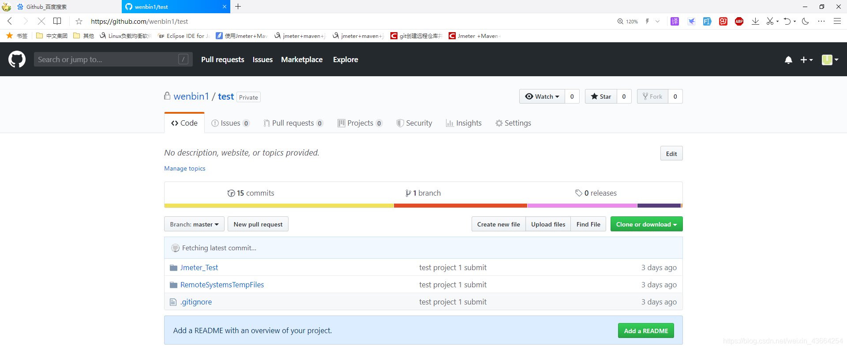This screenshot has width=847, height=349.
Task: Open the RemoteSystemsTempFiles folder
Action: click(222, 285)
